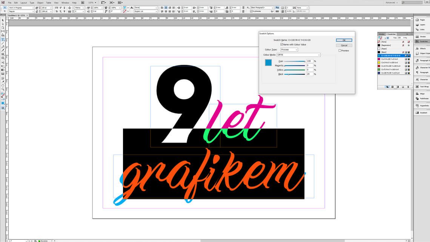Enable the Preview checkbox in Swatch Options
Viewport: 430px width, 242px height.
[340, 51]
